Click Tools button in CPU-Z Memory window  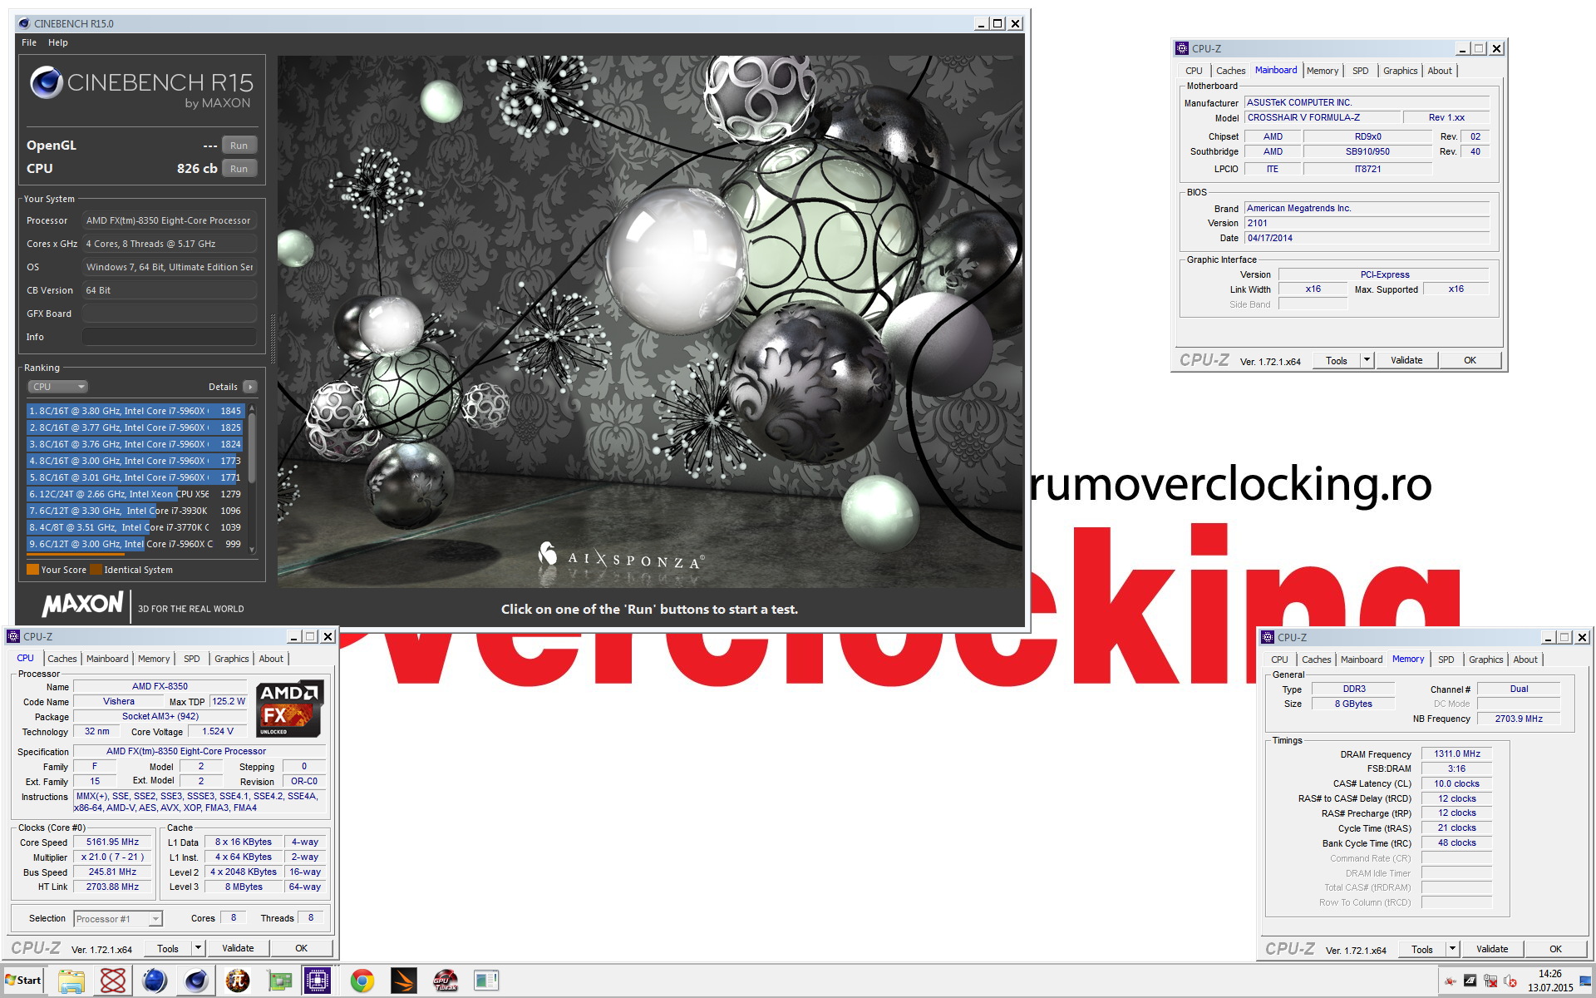(x=1422, y=949)
